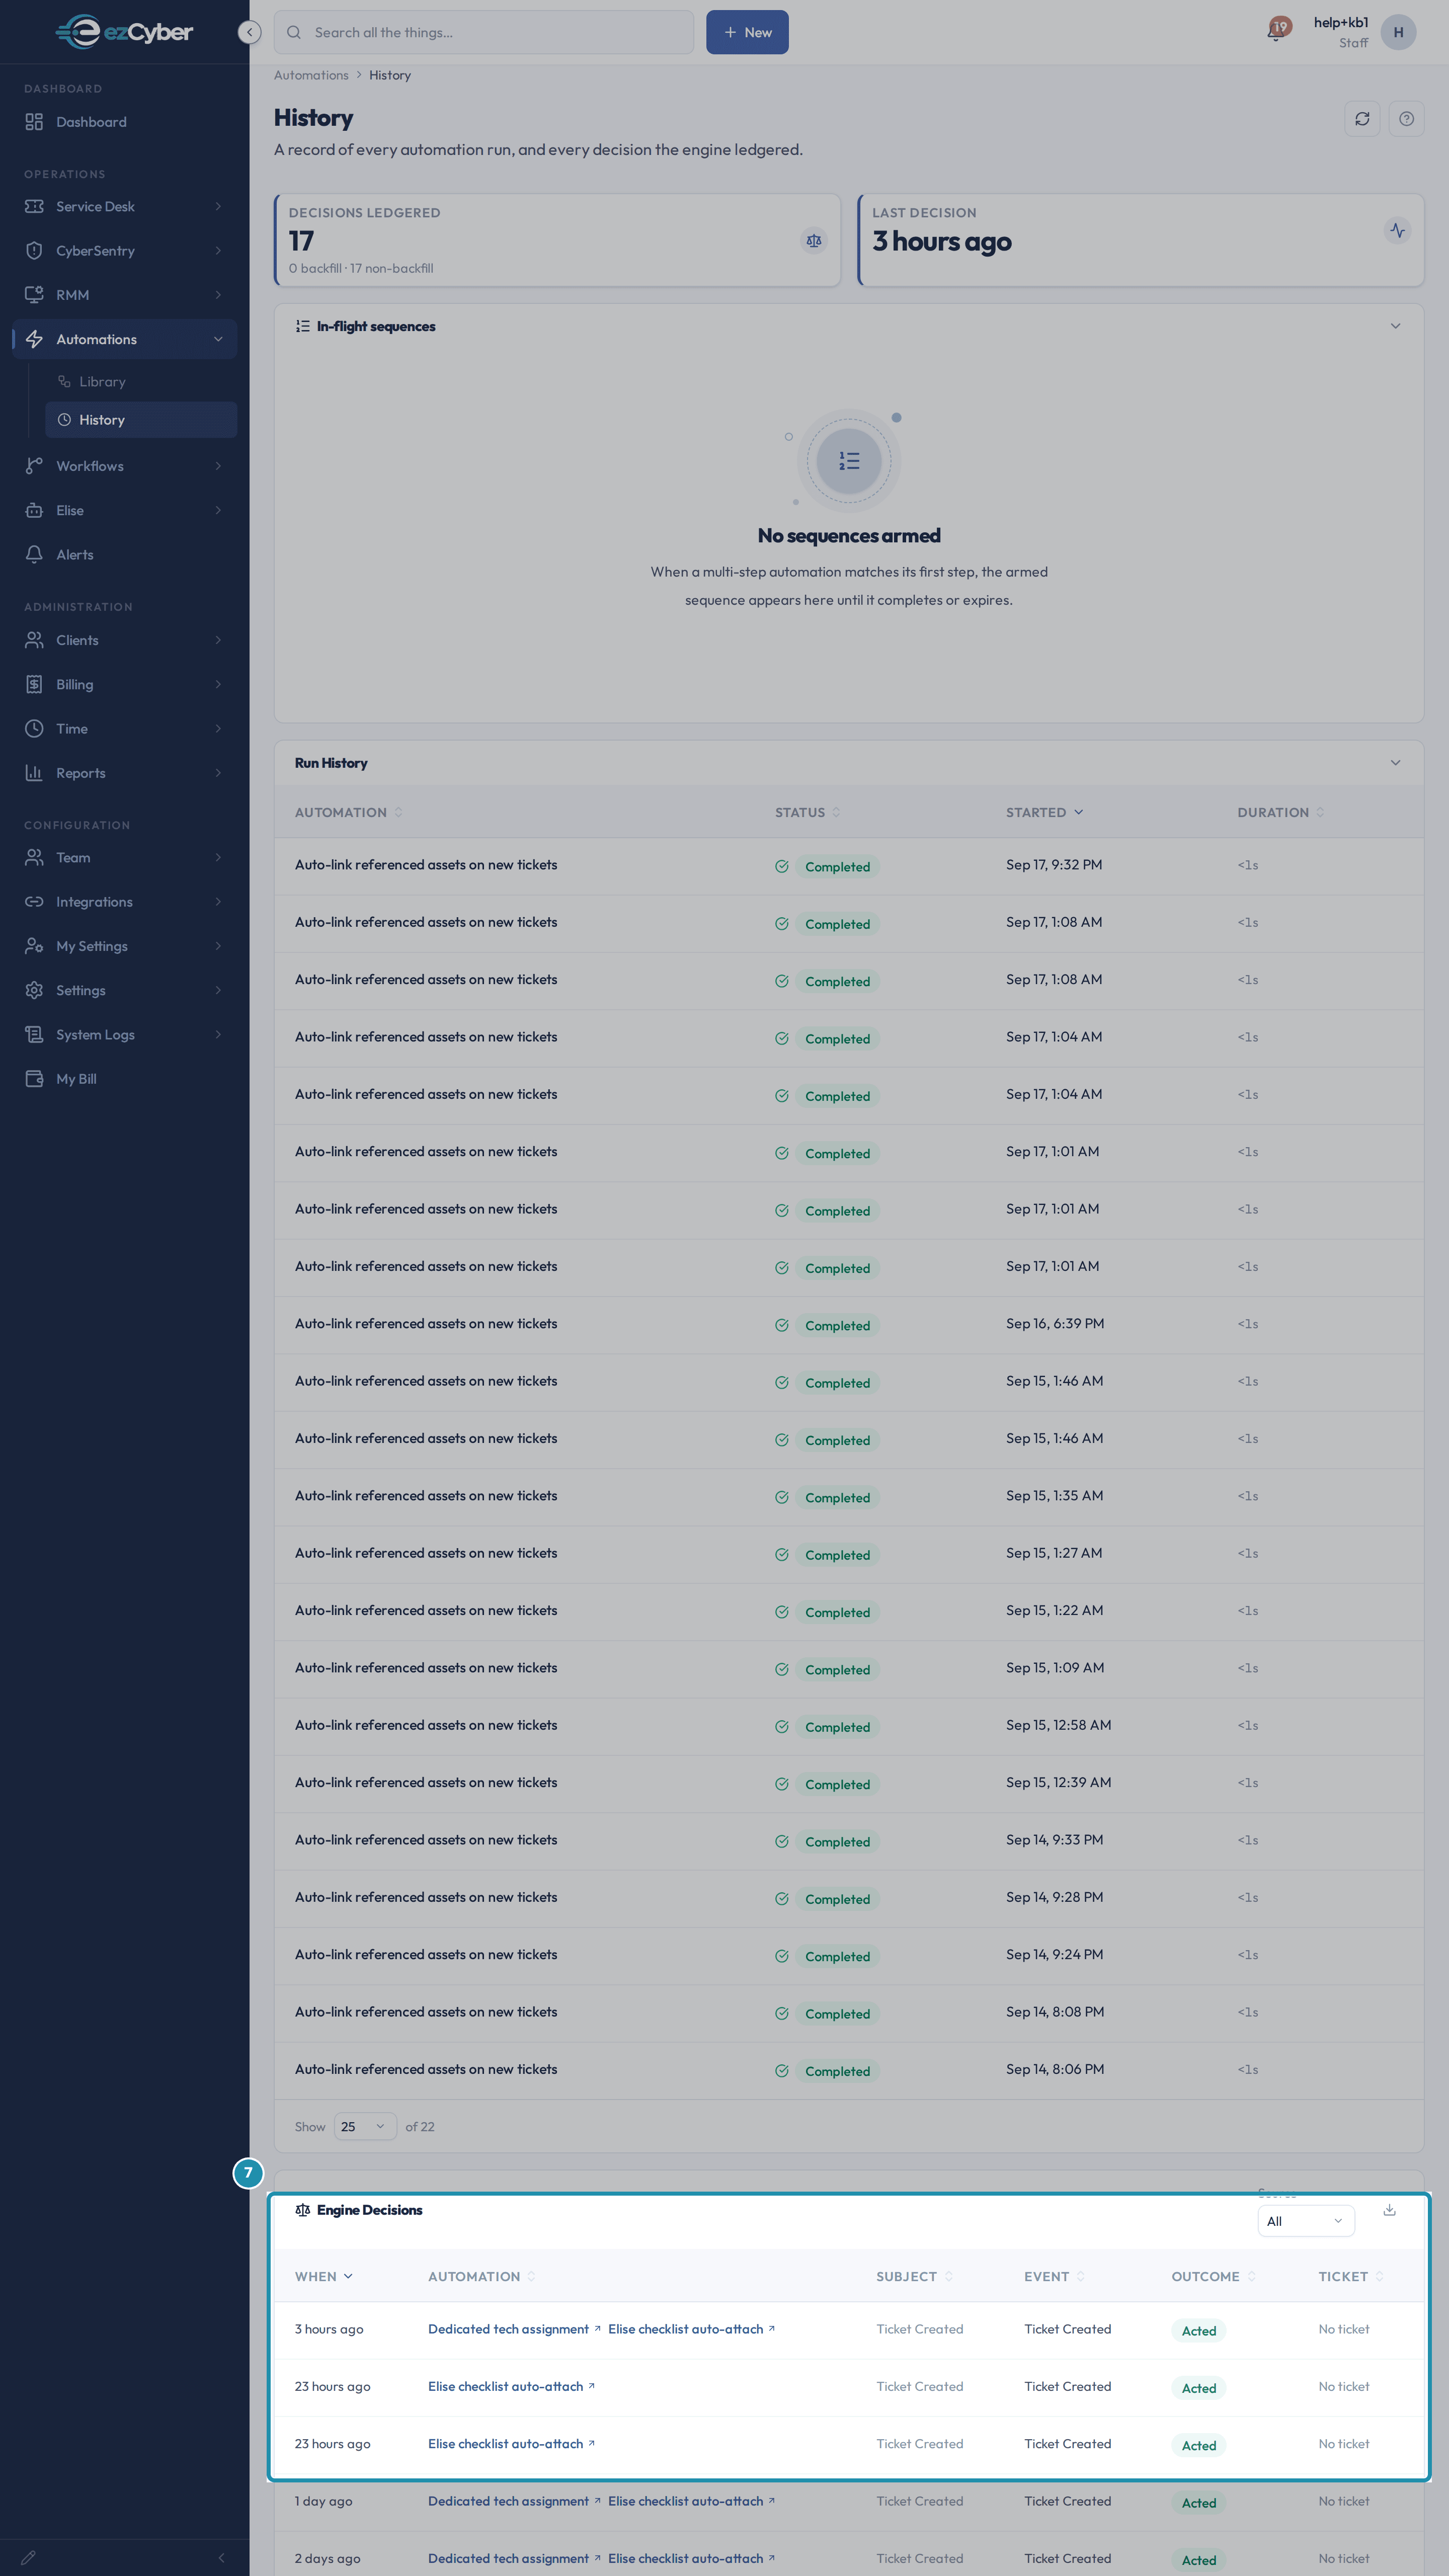Open Dedicated tech assignment link in 1 day ago row
The image size is (1449, 2576).
(x=514, y=2501)
